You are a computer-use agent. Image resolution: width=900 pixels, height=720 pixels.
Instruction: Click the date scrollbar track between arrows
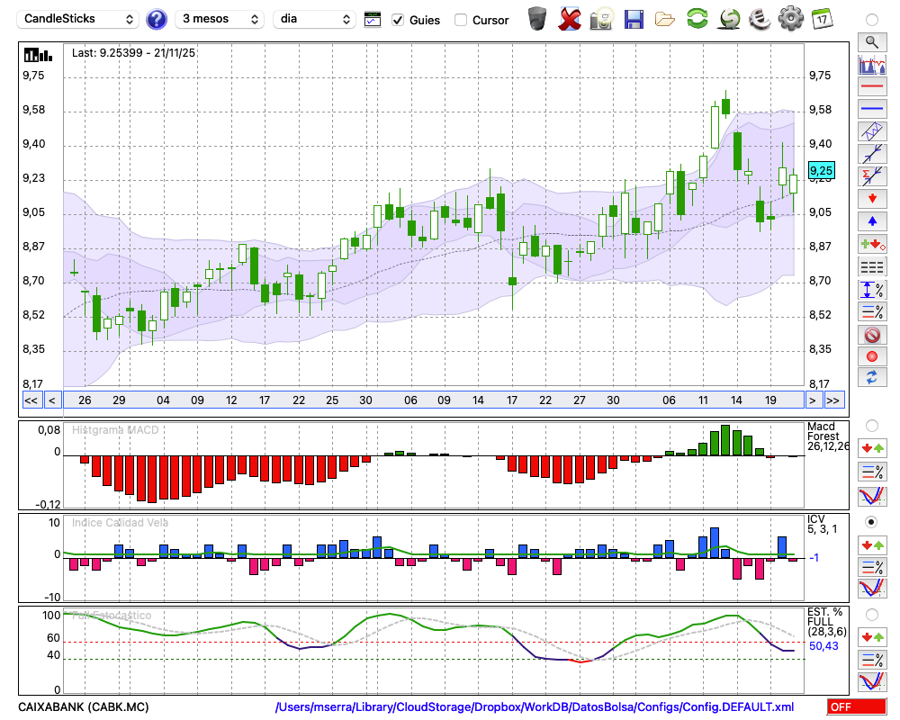point(434,400)
